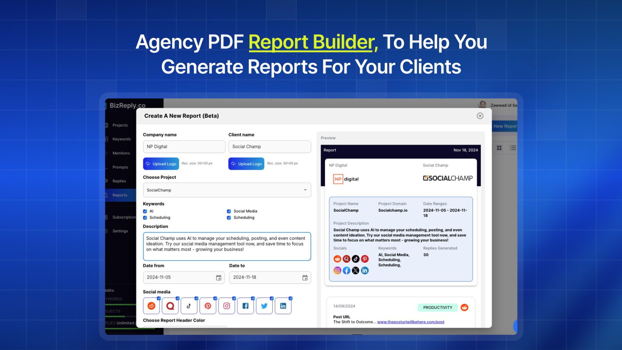The width and height of the screenshot is (622, 350).
Task: Click the Upload Logo button for Social Champ
Action: (247, 163)
